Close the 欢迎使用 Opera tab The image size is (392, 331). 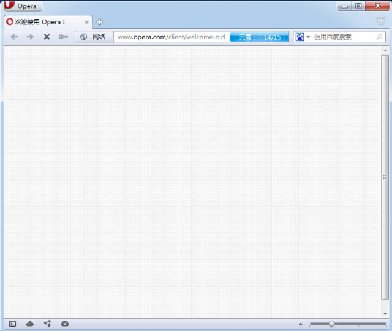click(86, 22)
